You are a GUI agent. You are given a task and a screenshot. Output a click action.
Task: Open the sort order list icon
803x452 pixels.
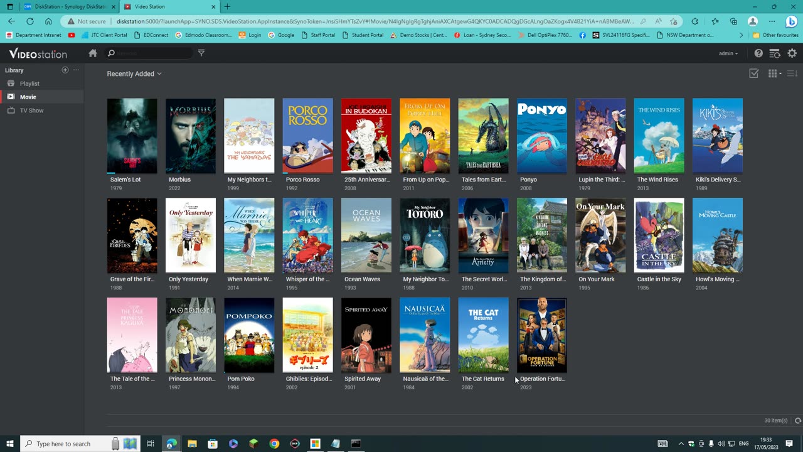pos(792,73)
